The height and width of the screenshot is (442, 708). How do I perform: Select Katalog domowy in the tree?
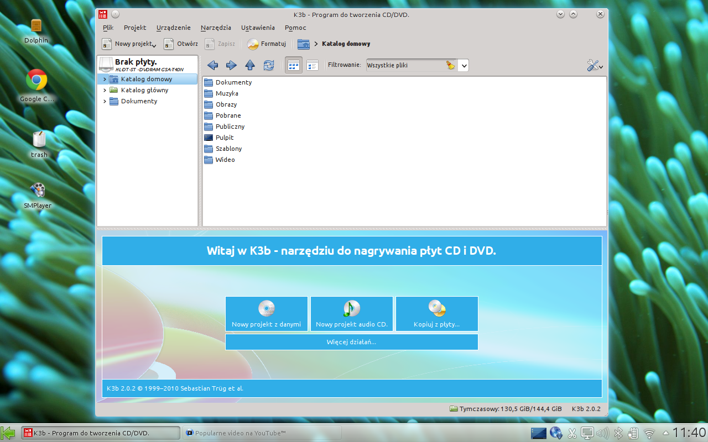(147, 79)
